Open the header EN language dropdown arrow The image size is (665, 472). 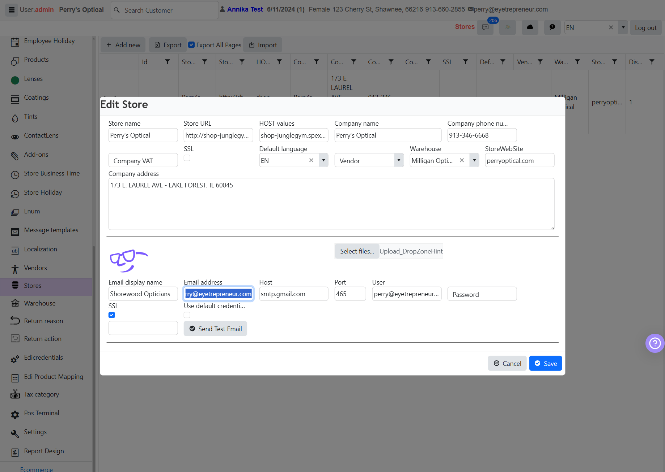[x=623, y=27]
